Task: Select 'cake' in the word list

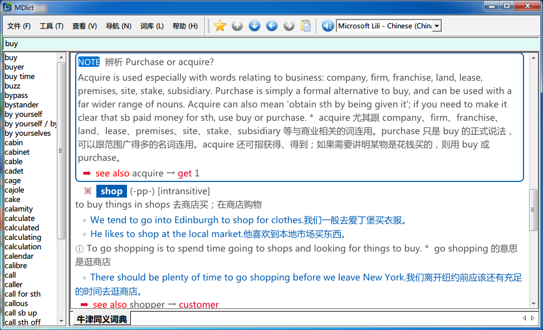Action: (12, 199)
